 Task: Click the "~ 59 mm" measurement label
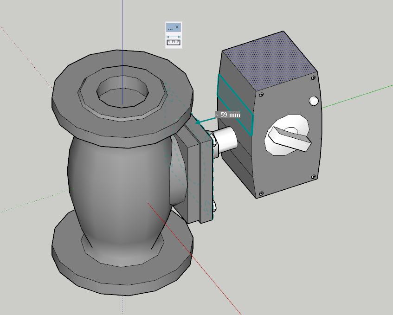228,115
